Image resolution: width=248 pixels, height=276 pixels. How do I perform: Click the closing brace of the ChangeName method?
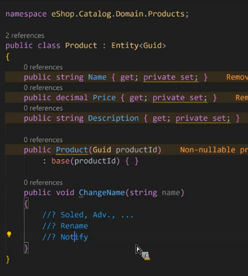click(26, 248)
